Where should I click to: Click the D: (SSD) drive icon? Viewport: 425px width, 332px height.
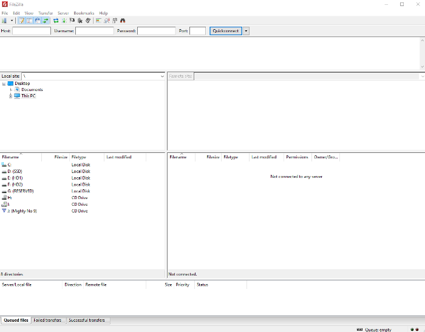pyautogui.click(x=4, y=171)
